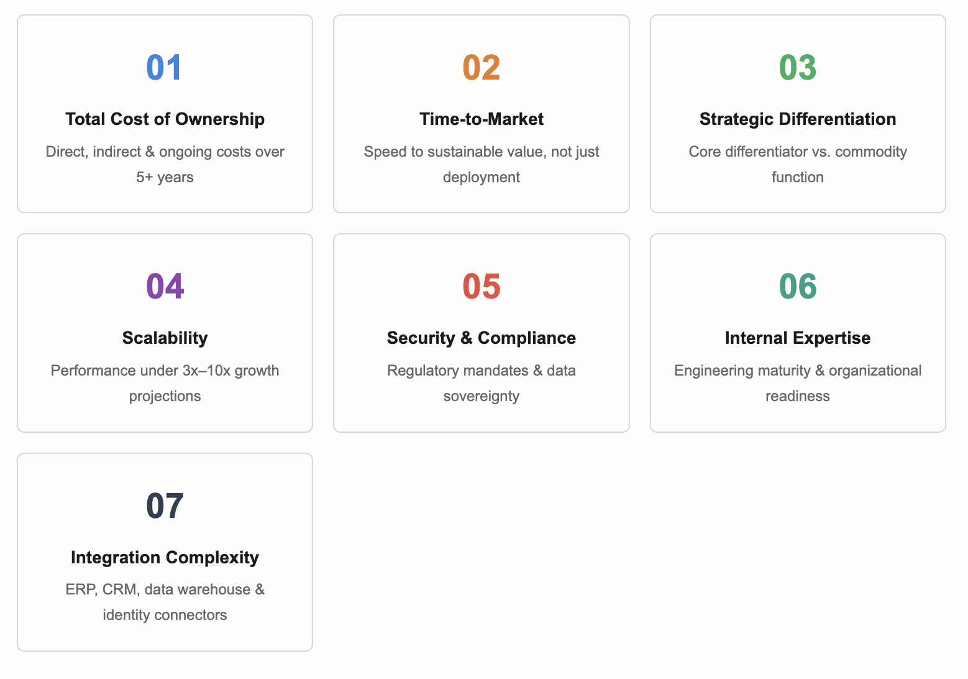968x679 pixels.
Task: Click the red 05 number
Action: coord(481,287)
